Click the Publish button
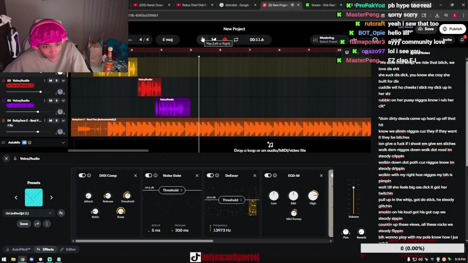The image size is (468, 263). [x=452, y=29]
